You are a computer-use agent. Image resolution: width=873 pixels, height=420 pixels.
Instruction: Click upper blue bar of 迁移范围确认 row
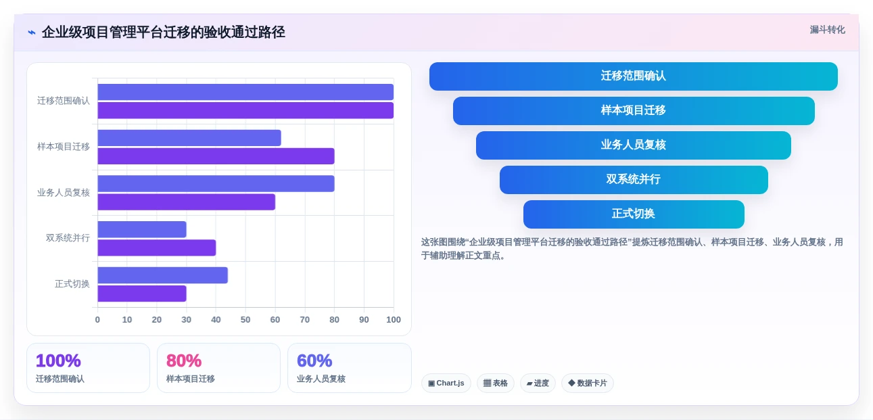click(245, 92)
